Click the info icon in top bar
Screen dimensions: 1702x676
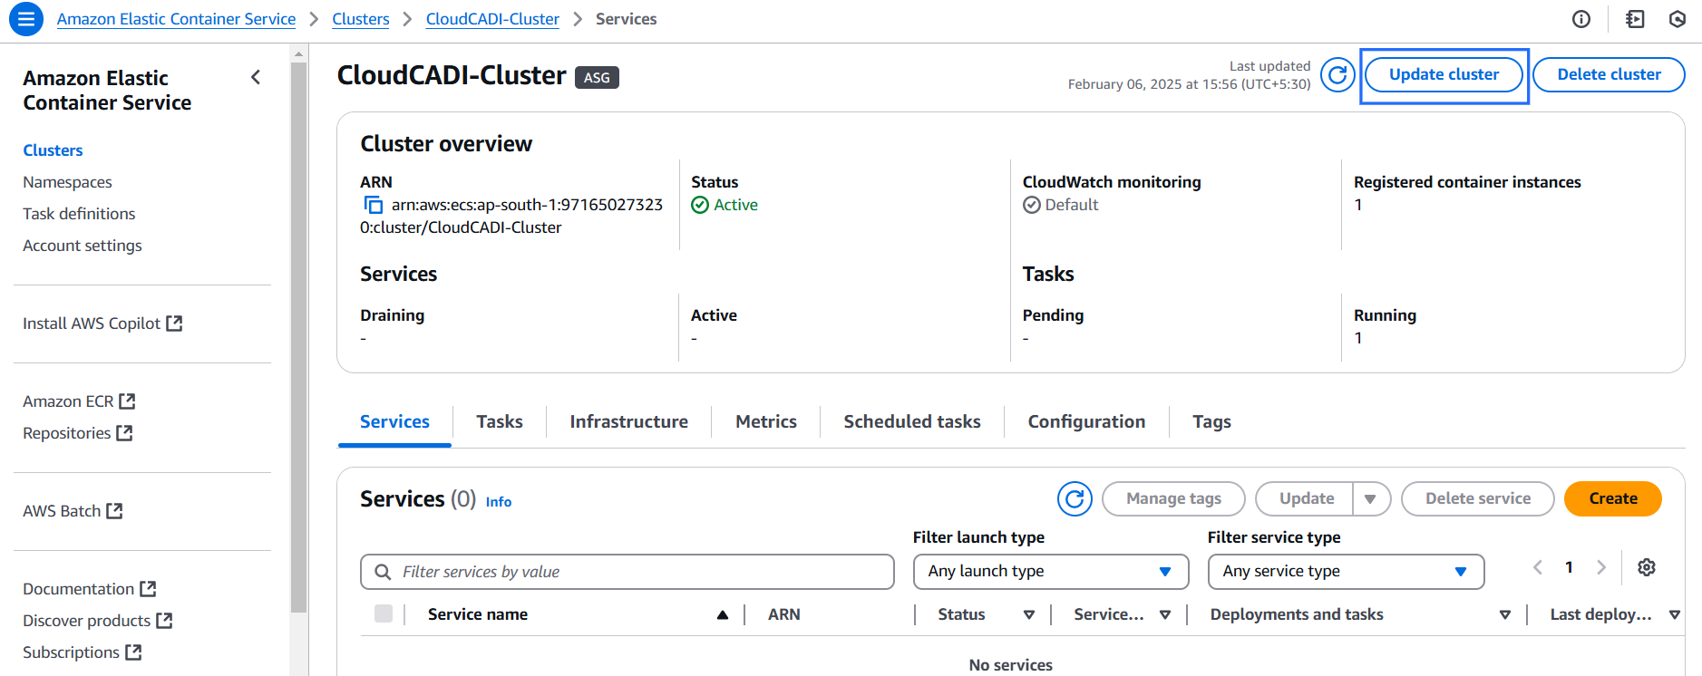coord(1580,19)
